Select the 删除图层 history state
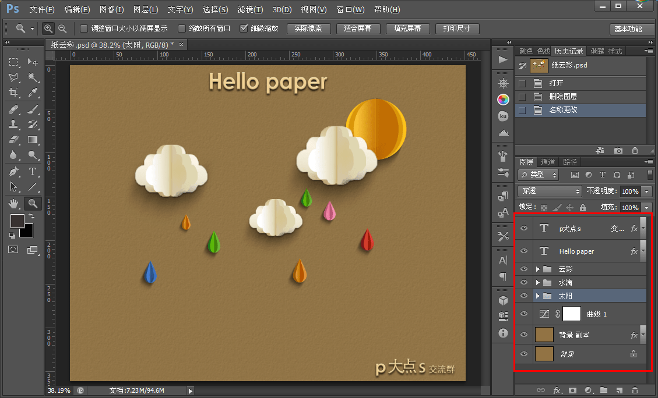Image resolution: width=658 pixels, height=398 pixels. pyautogui.click(x=581, y=97)
